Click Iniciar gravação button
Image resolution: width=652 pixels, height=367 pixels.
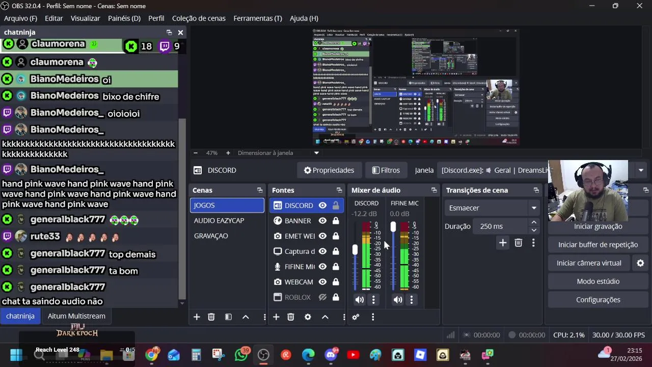[x=598, y=226]
